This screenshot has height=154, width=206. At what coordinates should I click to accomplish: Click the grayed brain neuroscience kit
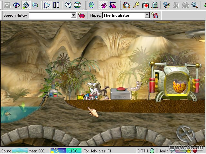tap(185, 5)
